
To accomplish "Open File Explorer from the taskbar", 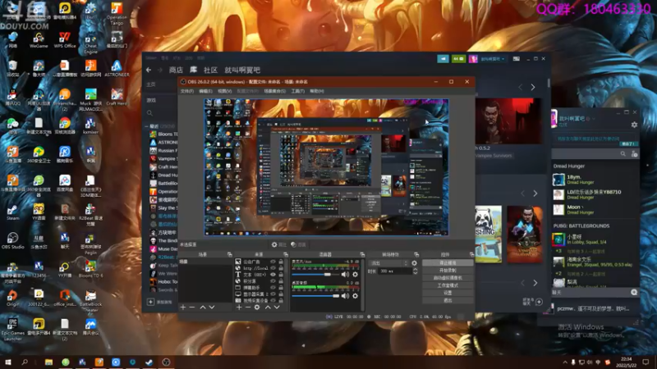I will [x=49, y=362].
